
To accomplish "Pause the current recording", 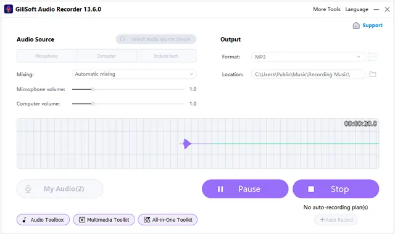I will coord(245,189).
